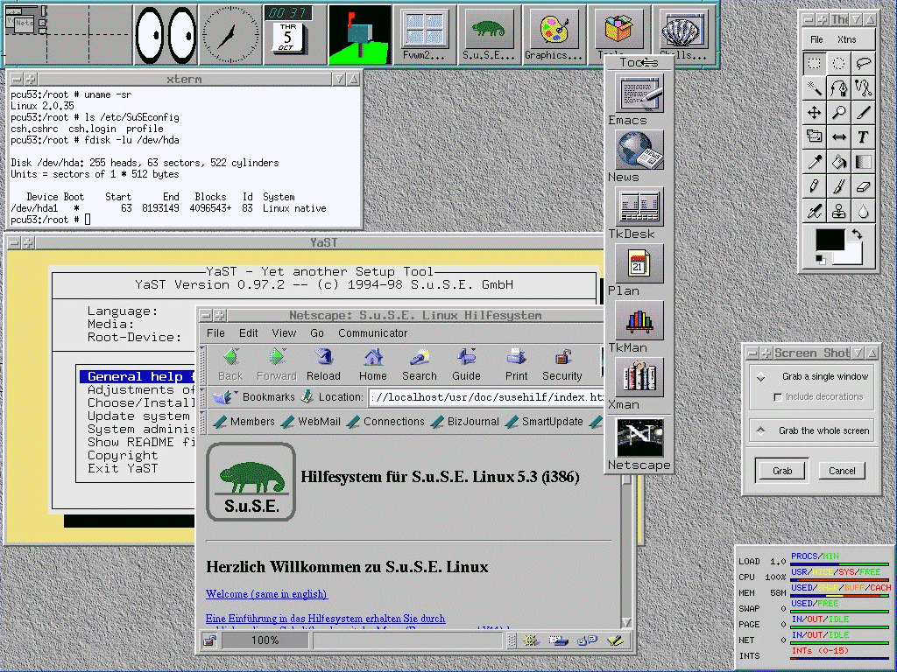This screenshot has height=672, width=897.
Task: Choose the Paintbrush tool
Action: [x=838, y=186]
